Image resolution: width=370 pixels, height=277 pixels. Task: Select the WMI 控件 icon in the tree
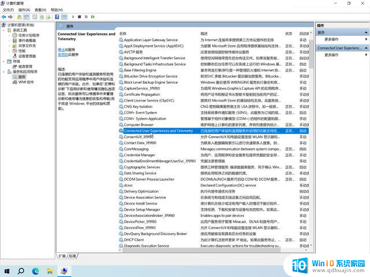click(x=14, y=82)
